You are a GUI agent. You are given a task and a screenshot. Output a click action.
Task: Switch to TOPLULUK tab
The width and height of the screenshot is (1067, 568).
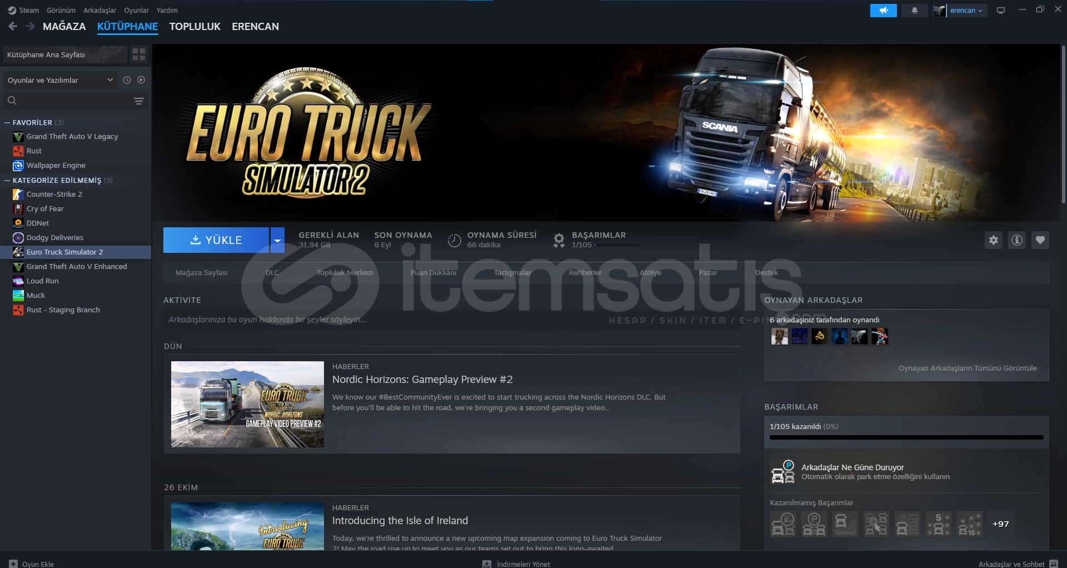(x=195, y=26)
